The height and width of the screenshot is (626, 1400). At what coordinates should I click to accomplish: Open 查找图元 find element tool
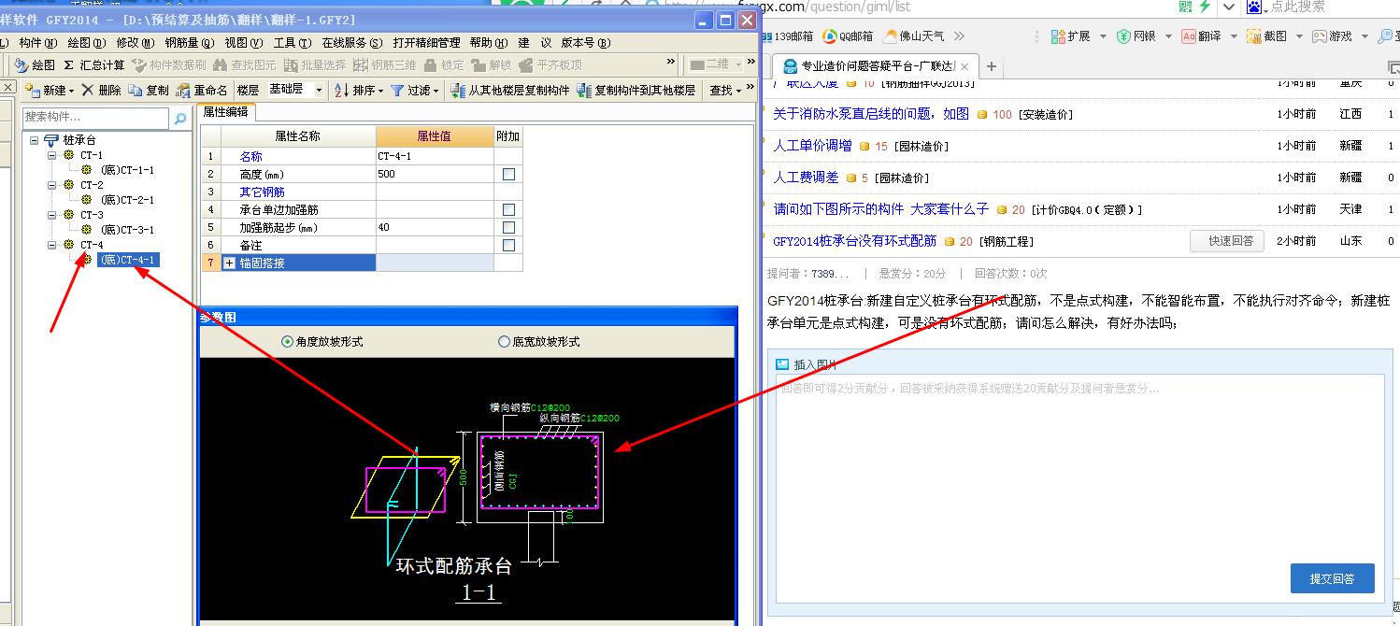(244, 65)
